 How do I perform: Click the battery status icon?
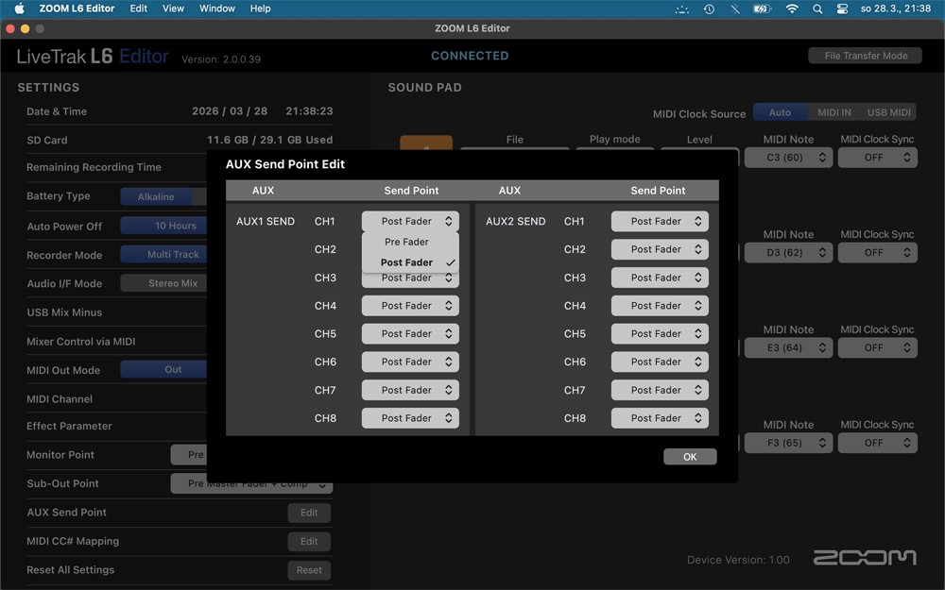point(762,8)
